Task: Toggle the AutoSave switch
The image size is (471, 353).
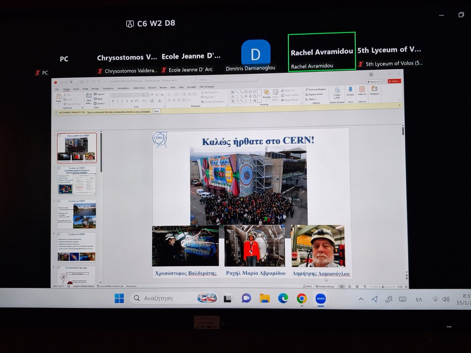Action: coord(74,82)
